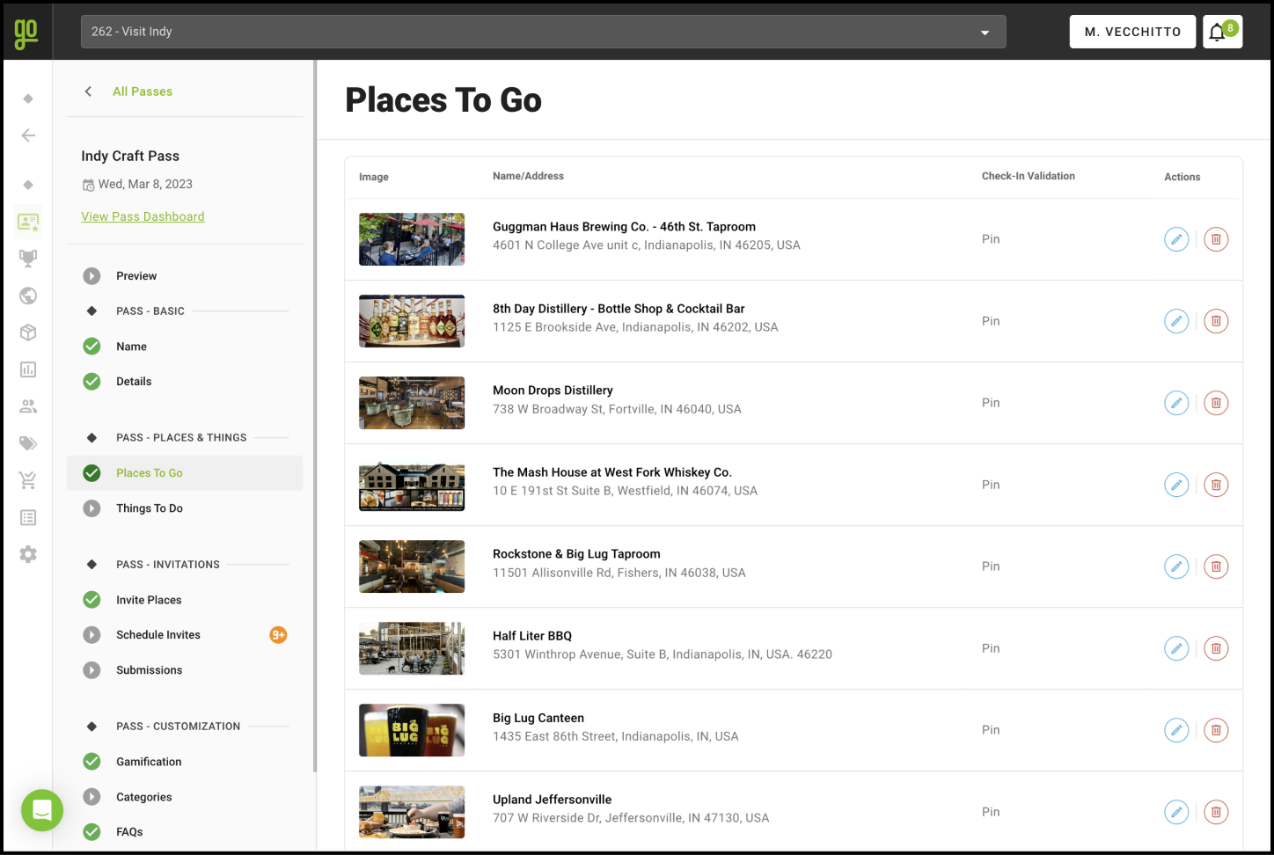The image size is (1274, 855).
Task: Open the globe icon in left rail
Action: tap(28, 296)
